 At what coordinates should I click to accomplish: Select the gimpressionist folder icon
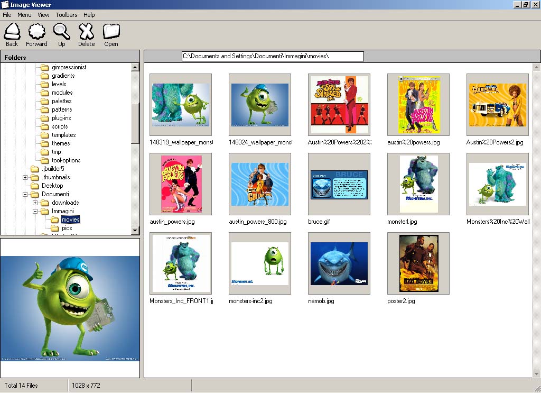(x=44, y=67)
